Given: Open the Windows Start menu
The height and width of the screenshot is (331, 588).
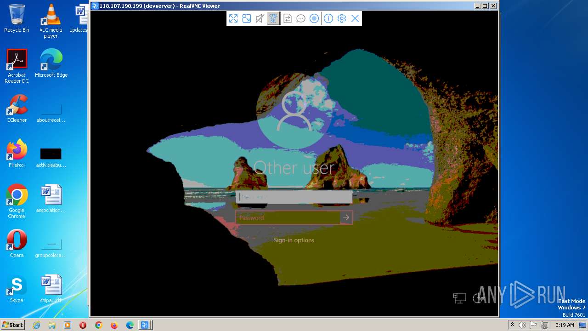Looking at the screenshot, I should (x=13, y=325).
